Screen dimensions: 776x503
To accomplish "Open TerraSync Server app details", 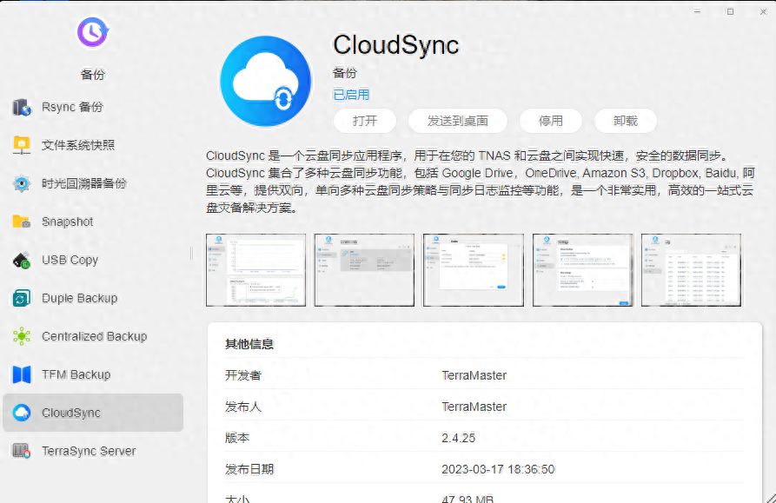I will 93,451.
